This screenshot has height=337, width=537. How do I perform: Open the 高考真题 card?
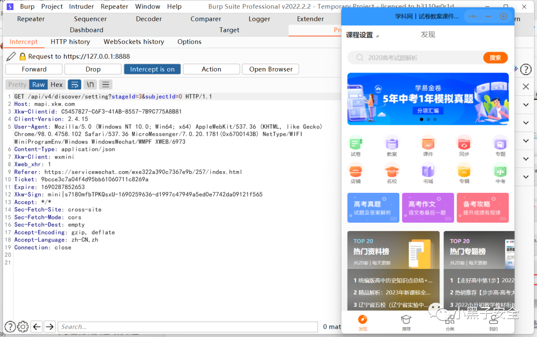click(373, 208)
